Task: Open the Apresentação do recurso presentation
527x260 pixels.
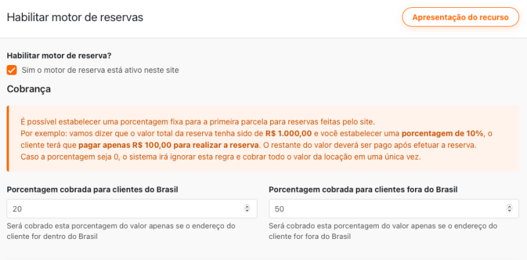Action: [x=460, y=17]
